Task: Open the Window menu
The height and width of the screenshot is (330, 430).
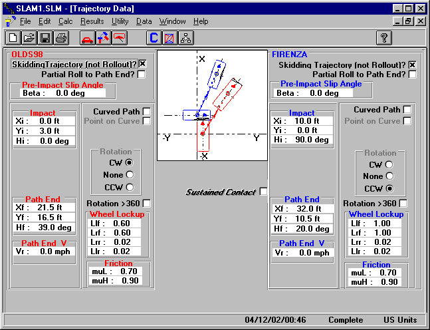Action: (x=173, y=21)
